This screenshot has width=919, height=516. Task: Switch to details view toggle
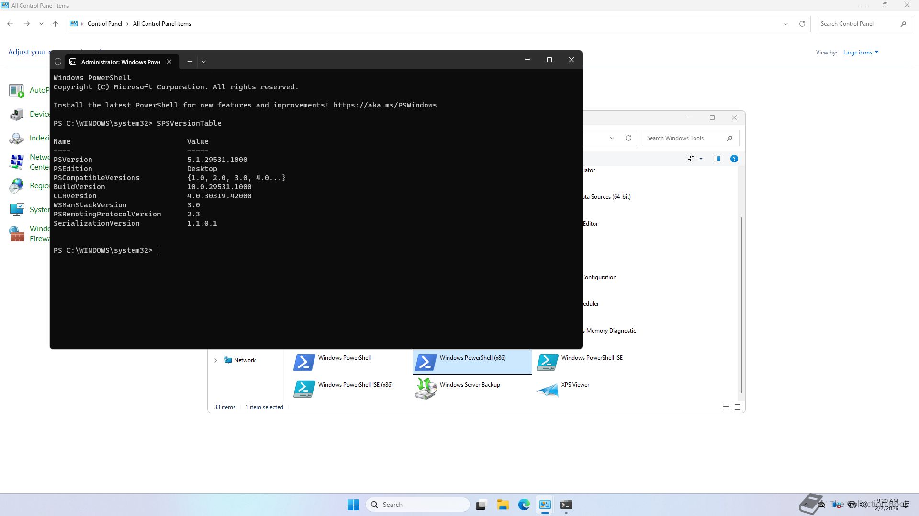click(726, 407)
